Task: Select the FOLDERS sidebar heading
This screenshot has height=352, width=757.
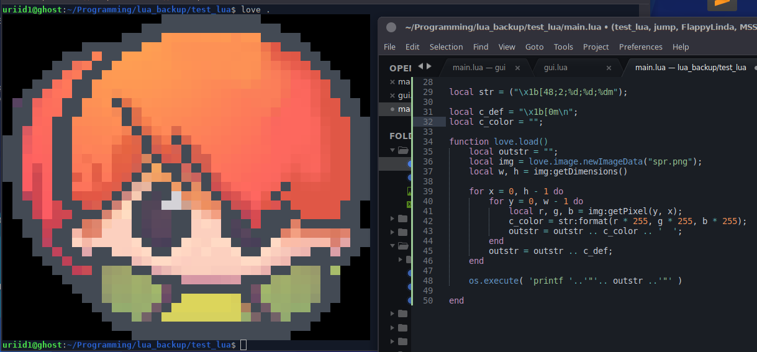Action: tap(400, 136)
